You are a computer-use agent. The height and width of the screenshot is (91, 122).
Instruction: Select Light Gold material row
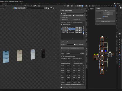point(72,29)
